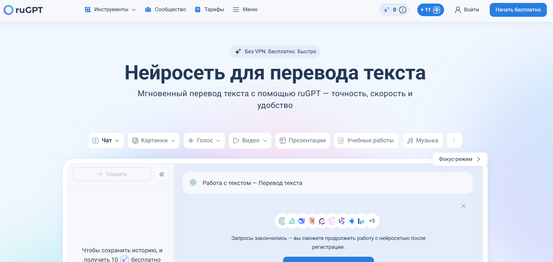
Task: Click the +11 bonus badge
Action: point(430,10)
